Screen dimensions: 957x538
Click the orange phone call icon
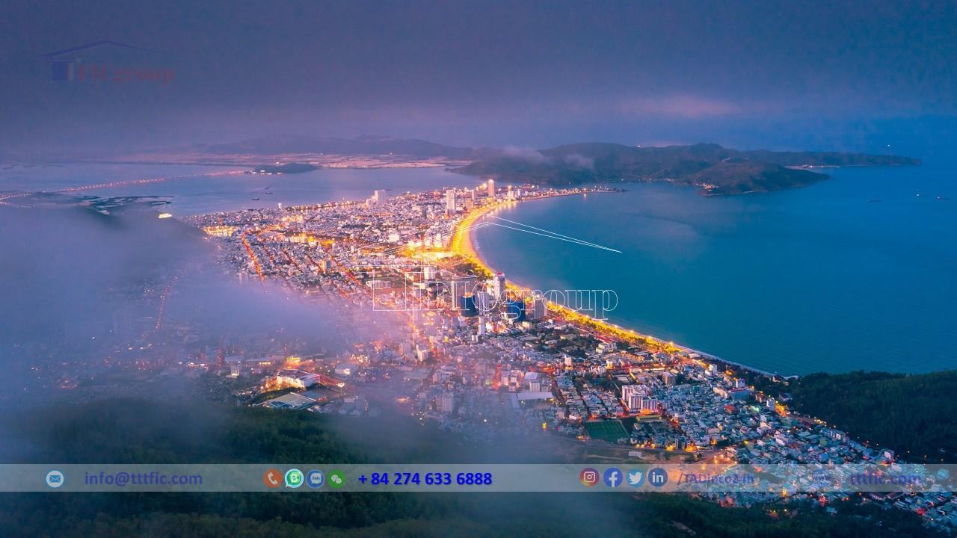point(273,478)
